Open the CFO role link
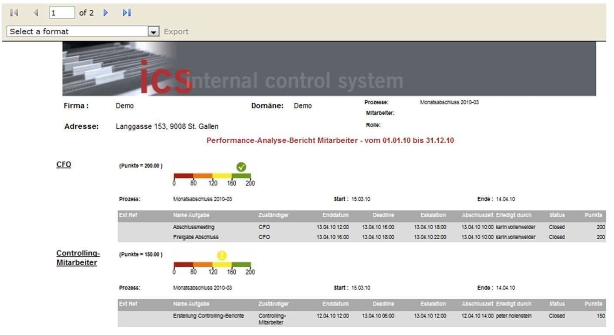Image resolution: width=614 pixels, height=335 pixels. [x=63, y=165]
